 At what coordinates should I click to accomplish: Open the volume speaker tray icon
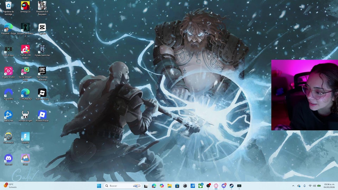click(x=314, y=186)
